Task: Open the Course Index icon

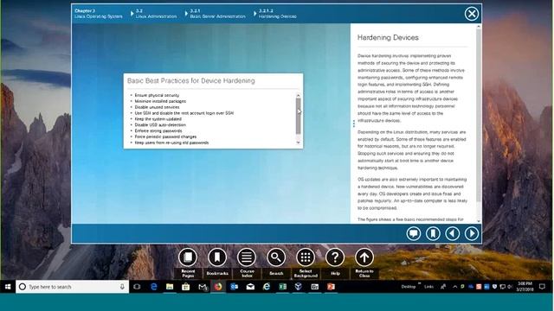Action: (247, 257)
